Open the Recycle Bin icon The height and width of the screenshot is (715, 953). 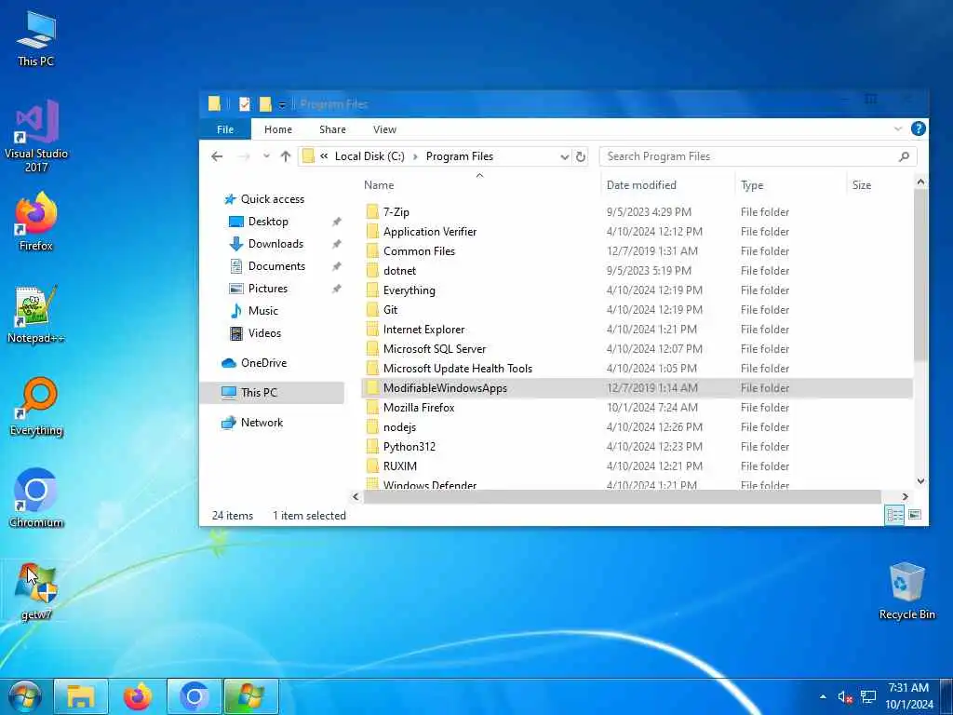point(906,590)
